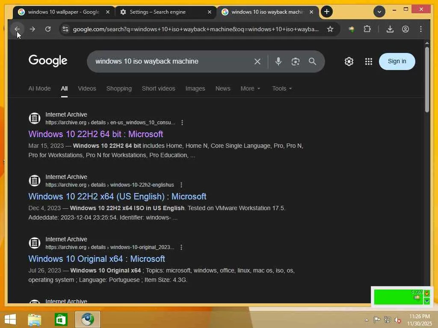Close the windows 10 iso wayback tab
Screen dimensions: 438x328
(311, 12)
